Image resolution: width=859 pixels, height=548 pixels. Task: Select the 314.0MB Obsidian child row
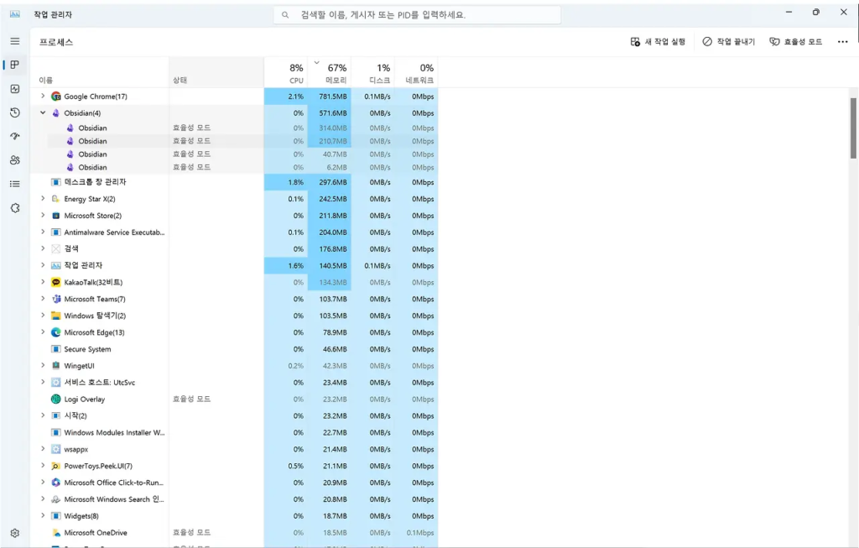pos(235,128)
